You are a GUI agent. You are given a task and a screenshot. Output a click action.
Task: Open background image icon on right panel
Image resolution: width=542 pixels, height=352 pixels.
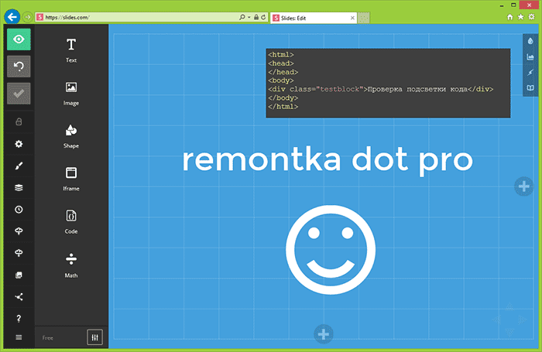pyautogui.click(x=530, y=56)
